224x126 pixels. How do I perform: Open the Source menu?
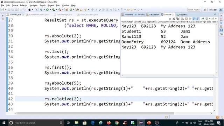coord(15,6)
